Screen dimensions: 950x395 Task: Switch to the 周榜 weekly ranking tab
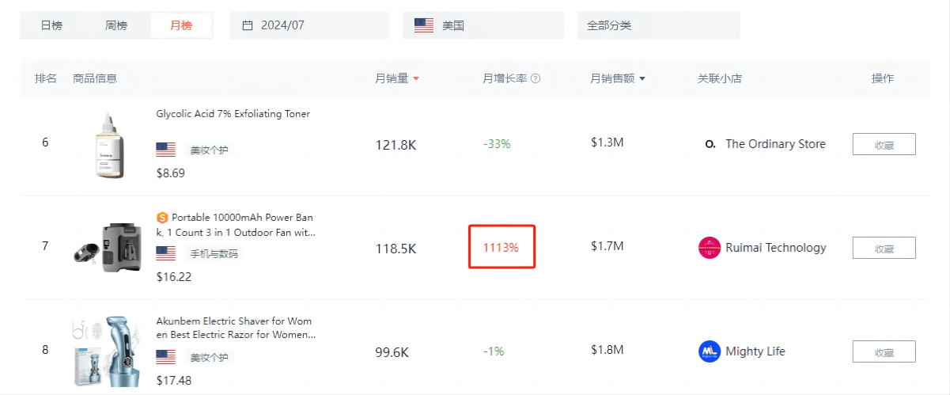point(116,25)
